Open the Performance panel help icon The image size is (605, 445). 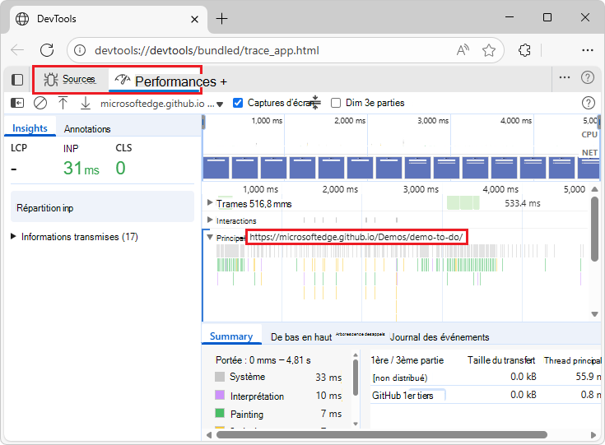click(x=588, y=103)
